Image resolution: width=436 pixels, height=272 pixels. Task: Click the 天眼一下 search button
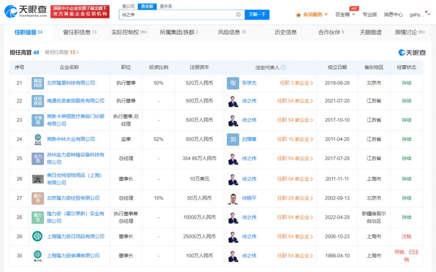pos(257,14)
